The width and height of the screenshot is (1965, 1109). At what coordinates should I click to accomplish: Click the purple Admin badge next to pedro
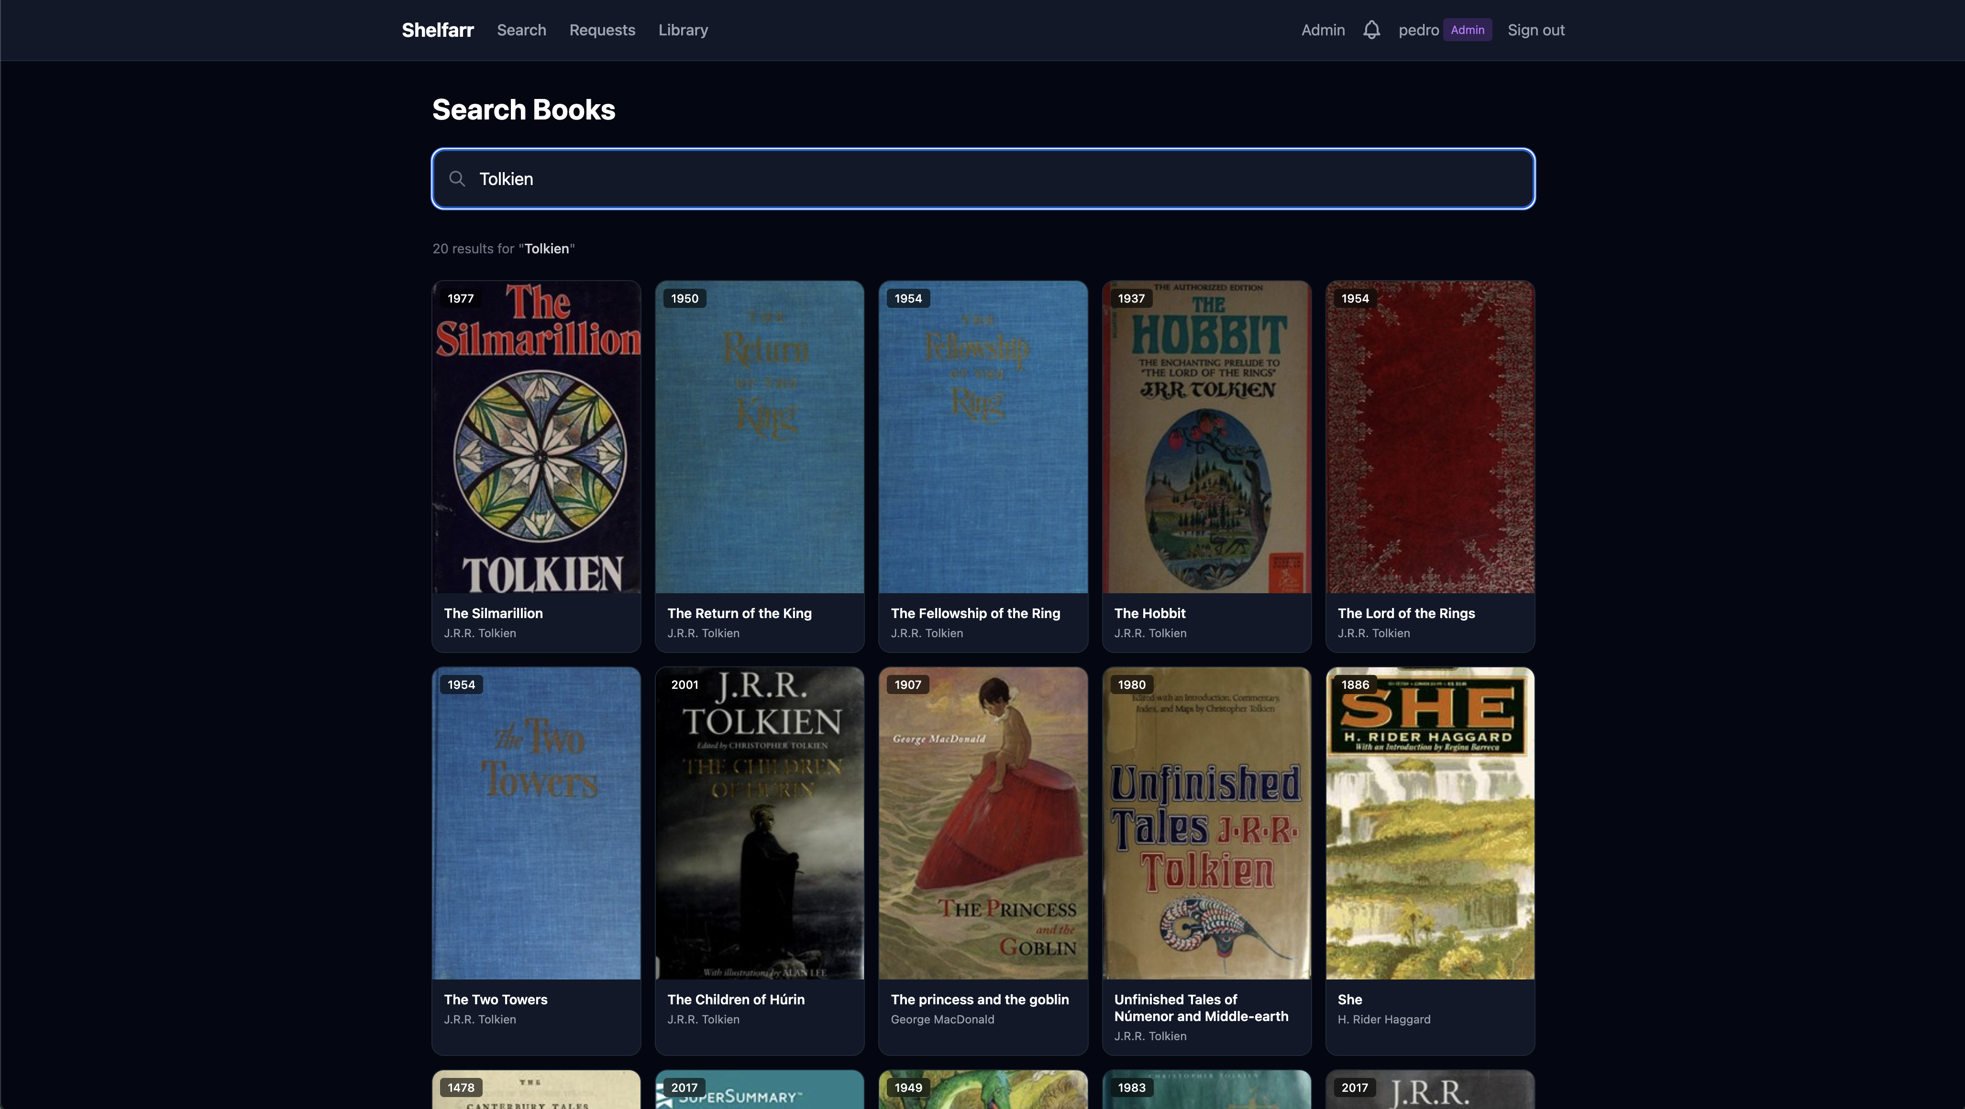pos(1468,30)
